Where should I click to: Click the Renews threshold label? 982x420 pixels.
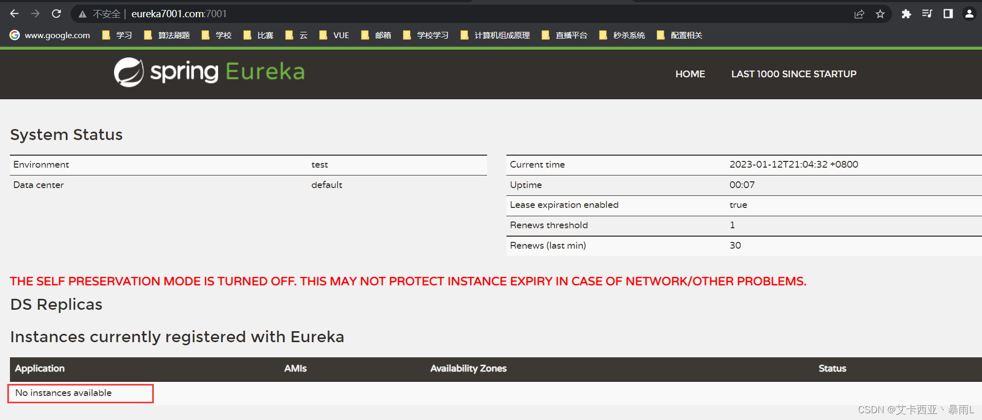point(549,225)
